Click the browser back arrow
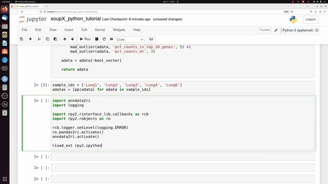 pyautogui.click(x=12, y=12)
